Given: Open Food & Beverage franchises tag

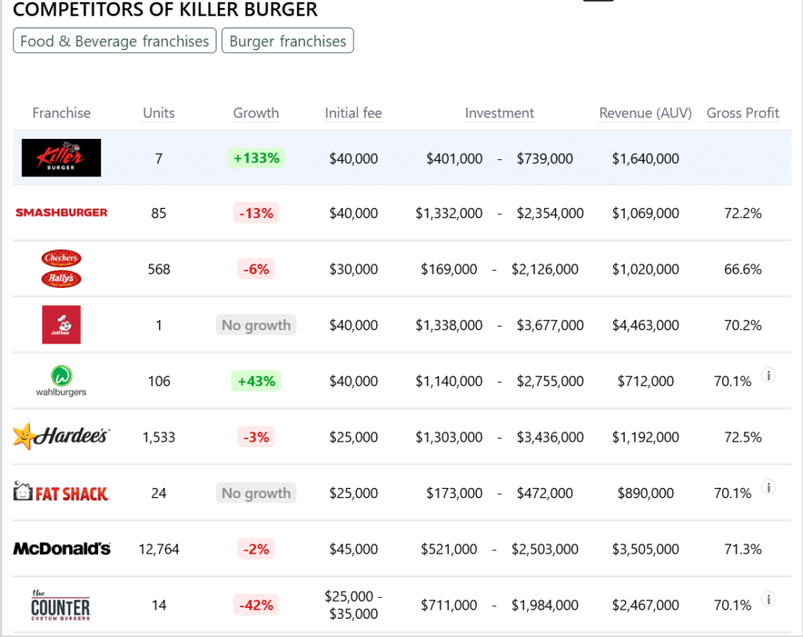Looking at the screenshot, I should point(114,41).
